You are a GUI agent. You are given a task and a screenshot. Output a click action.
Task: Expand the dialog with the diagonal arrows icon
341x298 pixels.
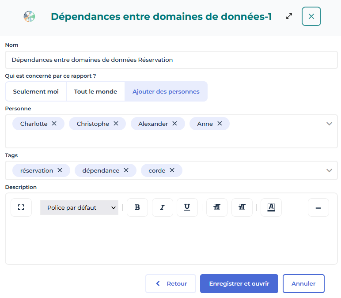click(289, 16)
